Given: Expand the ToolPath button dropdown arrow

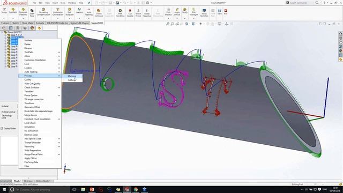Looking at the screenshot, I should coord(13,18).
